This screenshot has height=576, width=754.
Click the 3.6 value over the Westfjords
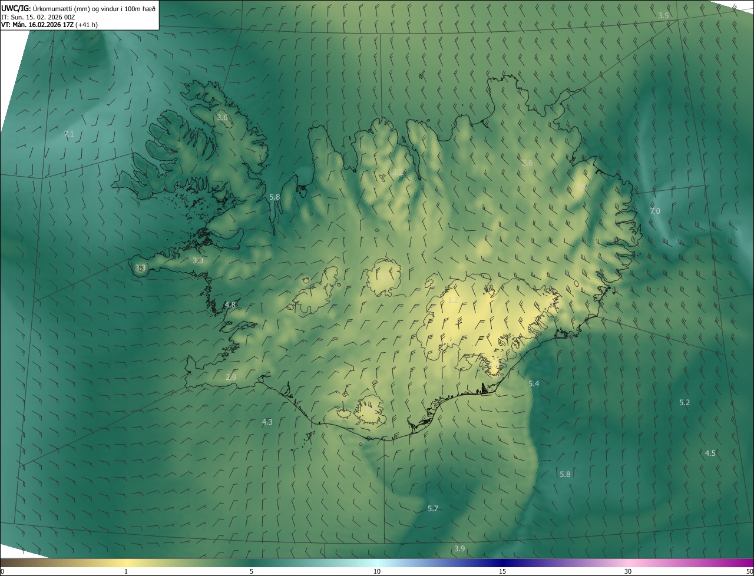[x=222, y=118]
